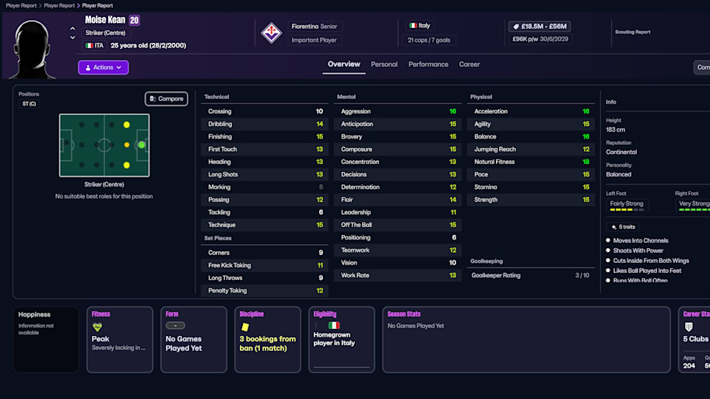This screenshot has height=399, width=710.
Task: Click the squad number 20 badge
Action: click(134, 20)
